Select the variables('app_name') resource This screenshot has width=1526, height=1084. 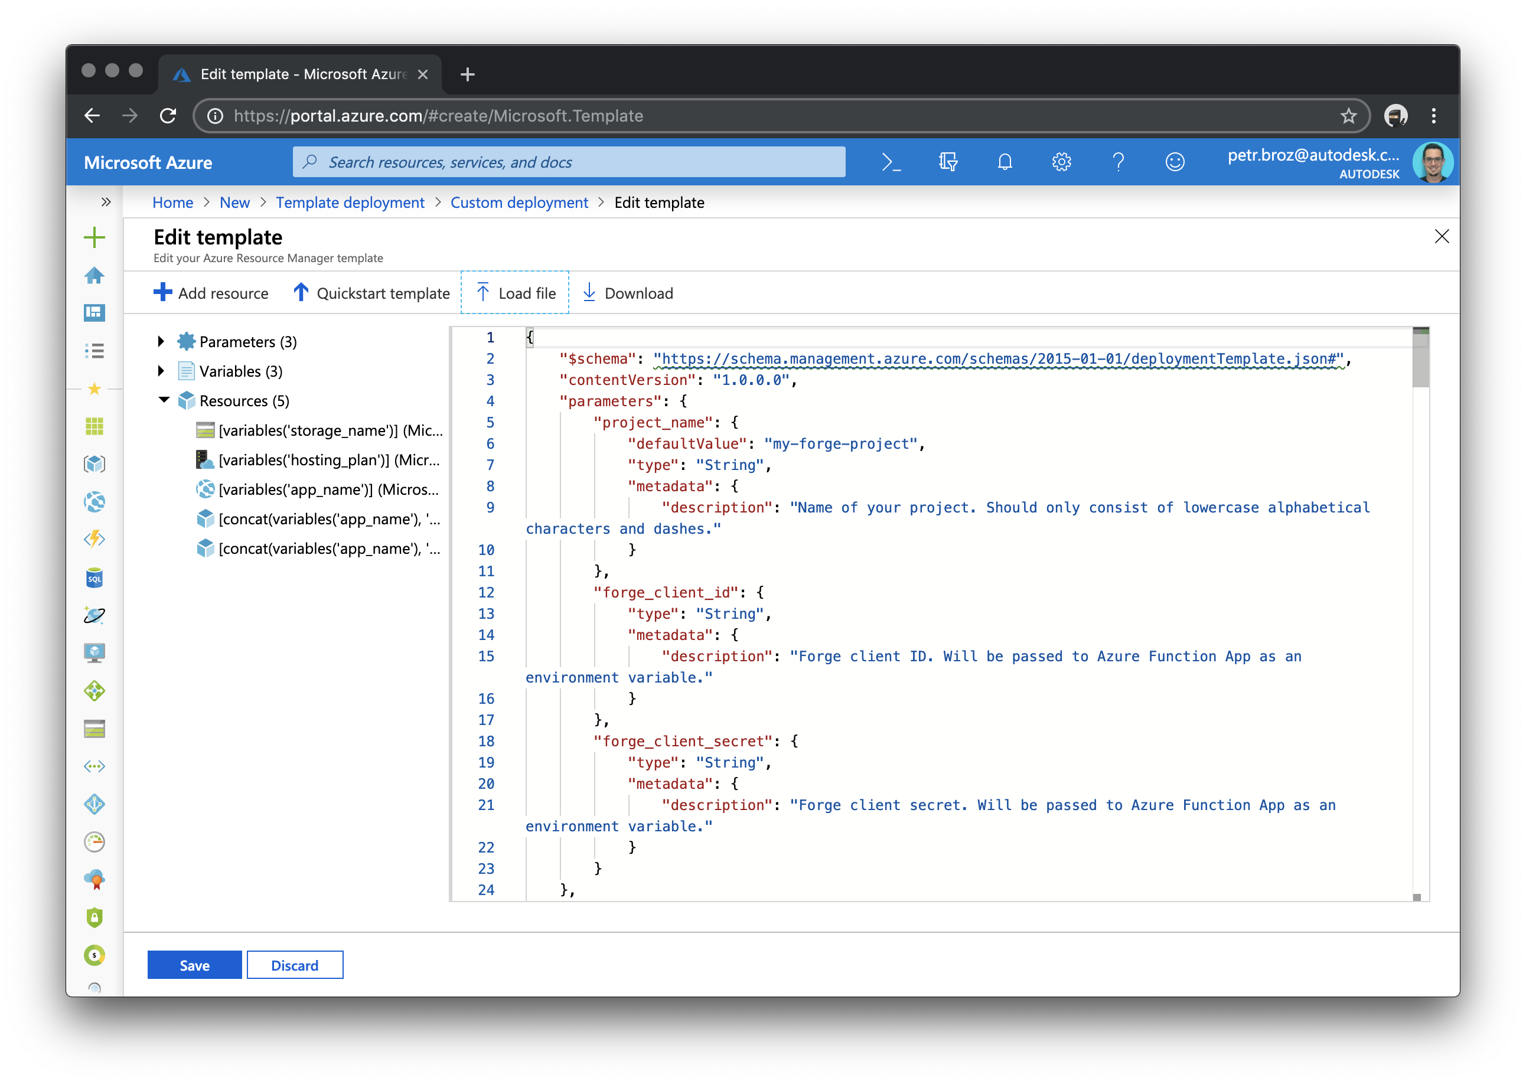317,489
